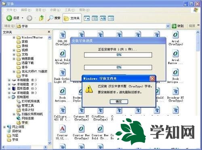Image resolution: width=202 pixels, height=150 pixels.
Task: Expand the 文档 folder
Action: [14, 55]
